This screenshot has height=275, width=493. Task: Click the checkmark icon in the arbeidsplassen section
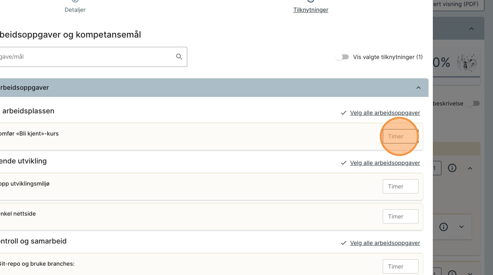(344, 113)
